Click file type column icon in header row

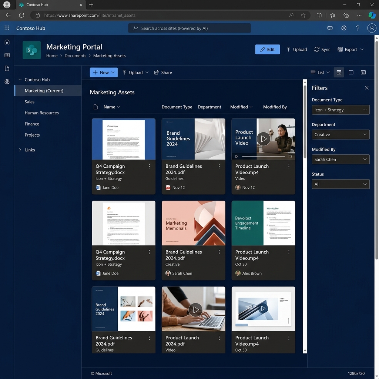(95, 107)
